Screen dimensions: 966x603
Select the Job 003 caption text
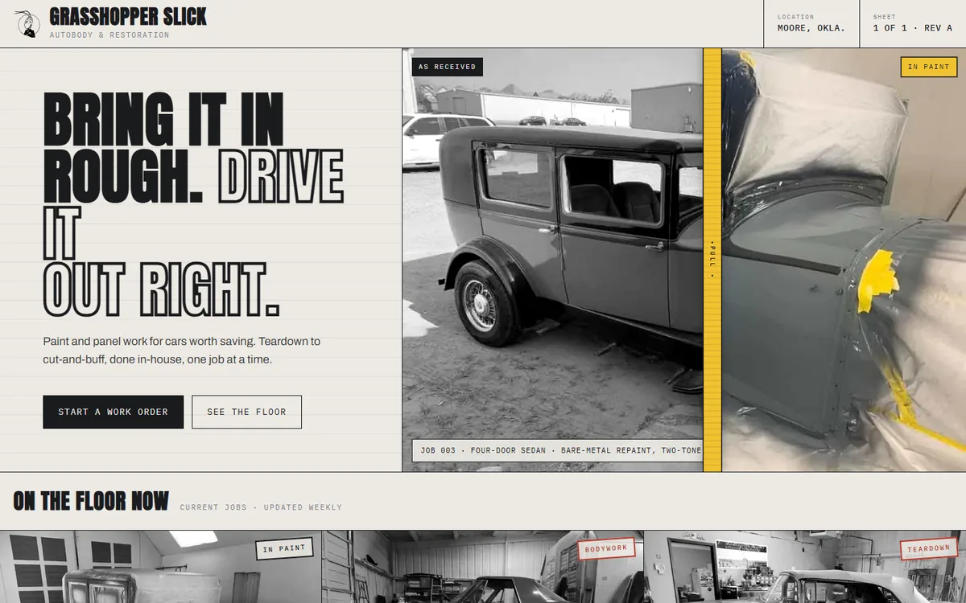coord(561,450)
